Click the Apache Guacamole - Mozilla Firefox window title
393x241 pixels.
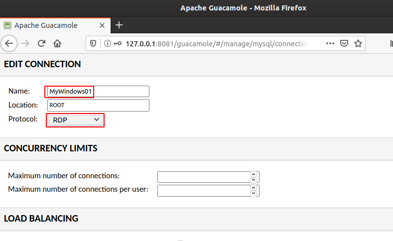(x=244, y=8)
